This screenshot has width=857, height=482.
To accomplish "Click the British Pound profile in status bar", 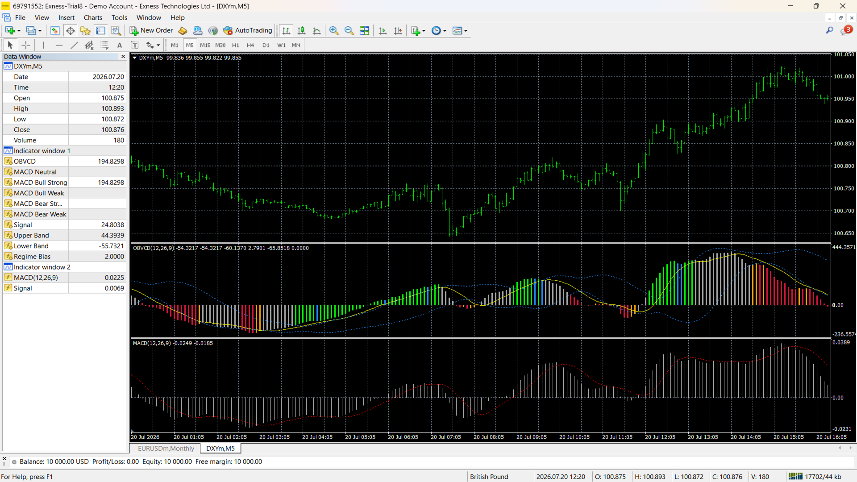I will [489, 477].
